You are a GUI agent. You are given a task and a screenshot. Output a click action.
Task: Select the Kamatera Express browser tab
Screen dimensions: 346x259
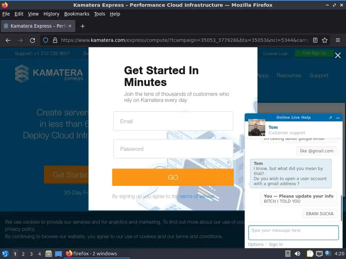38,26
